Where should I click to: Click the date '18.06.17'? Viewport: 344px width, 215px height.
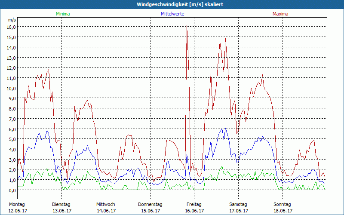pos(283,211)
